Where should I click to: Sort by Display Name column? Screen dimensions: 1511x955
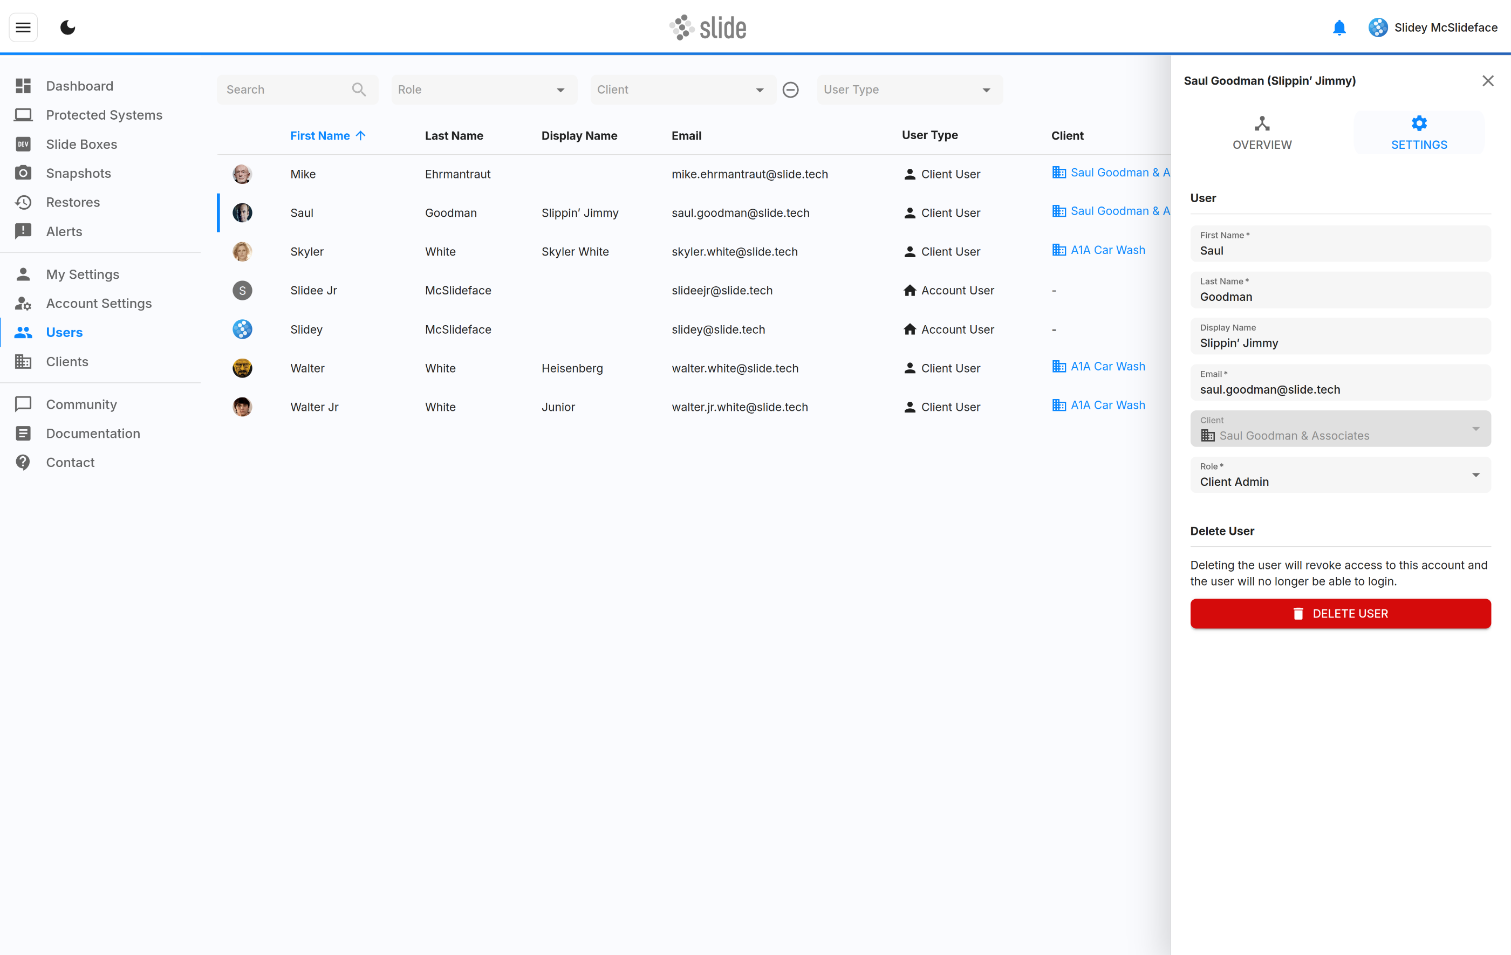tap(579, 135)
